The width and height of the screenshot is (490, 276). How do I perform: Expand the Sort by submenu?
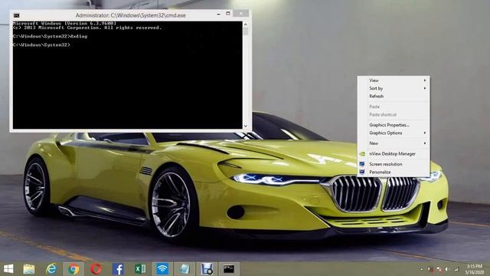[394, 89]
